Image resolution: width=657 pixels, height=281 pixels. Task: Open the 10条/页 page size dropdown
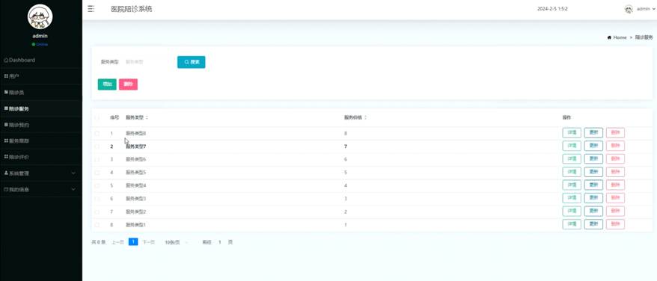click(x=176, y=242)
